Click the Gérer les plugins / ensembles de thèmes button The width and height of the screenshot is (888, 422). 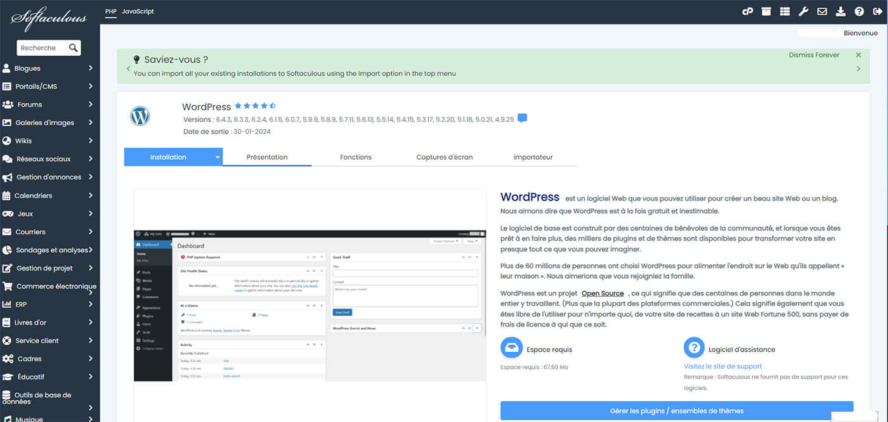point(676,410)
